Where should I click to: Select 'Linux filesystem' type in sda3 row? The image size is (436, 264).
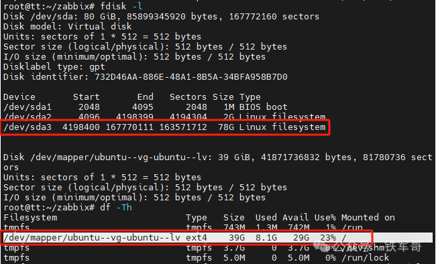282,127
